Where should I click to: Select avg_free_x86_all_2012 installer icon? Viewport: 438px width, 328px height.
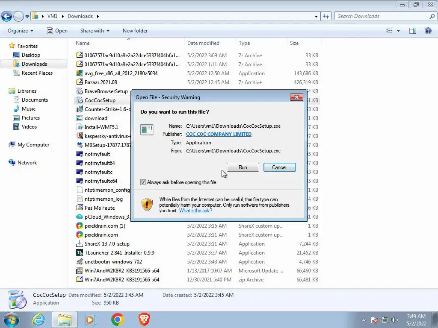pos(80,73)
